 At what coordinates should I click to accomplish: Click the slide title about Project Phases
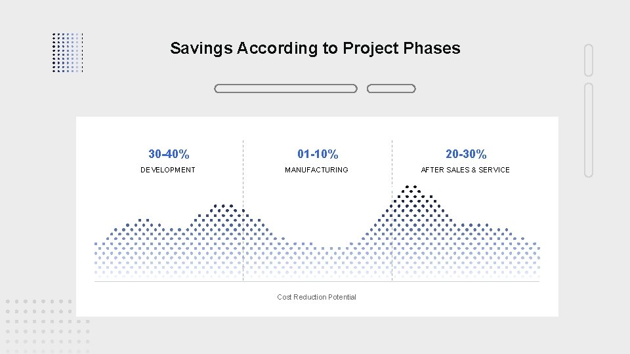click(315, 48)
